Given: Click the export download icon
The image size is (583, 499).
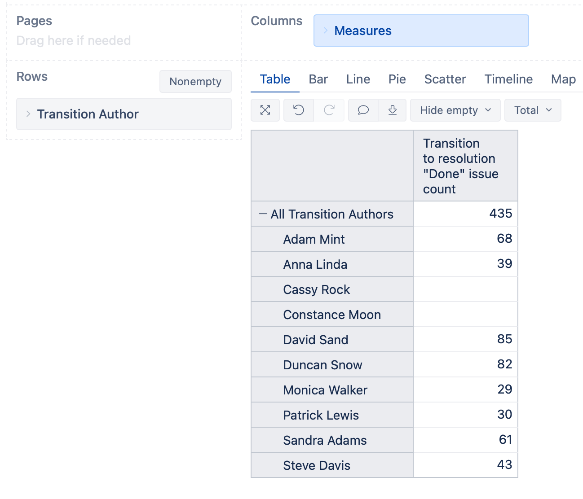Looking at the screenshot, I should click(x=392, y=110).
